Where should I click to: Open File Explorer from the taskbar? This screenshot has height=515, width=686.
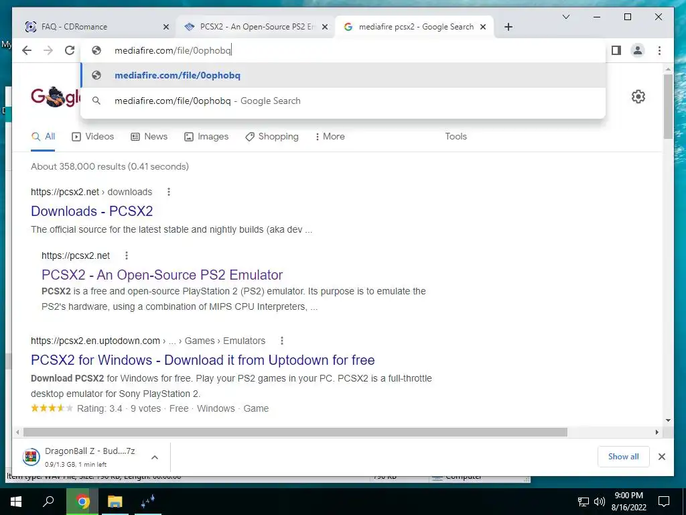pyautogui.click(x=115, y=502)
